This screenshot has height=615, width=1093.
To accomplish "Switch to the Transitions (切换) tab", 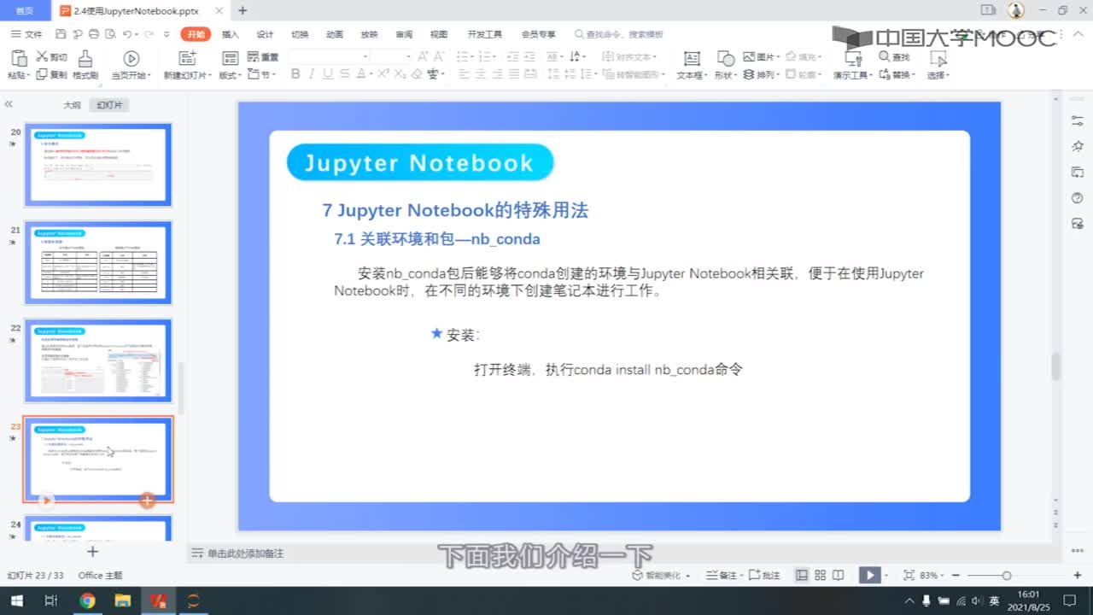I will 300,34.
